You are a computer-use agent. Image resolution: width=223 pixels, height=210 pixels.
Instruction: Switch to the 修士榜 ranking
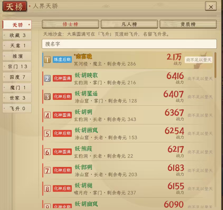point(70,24)
